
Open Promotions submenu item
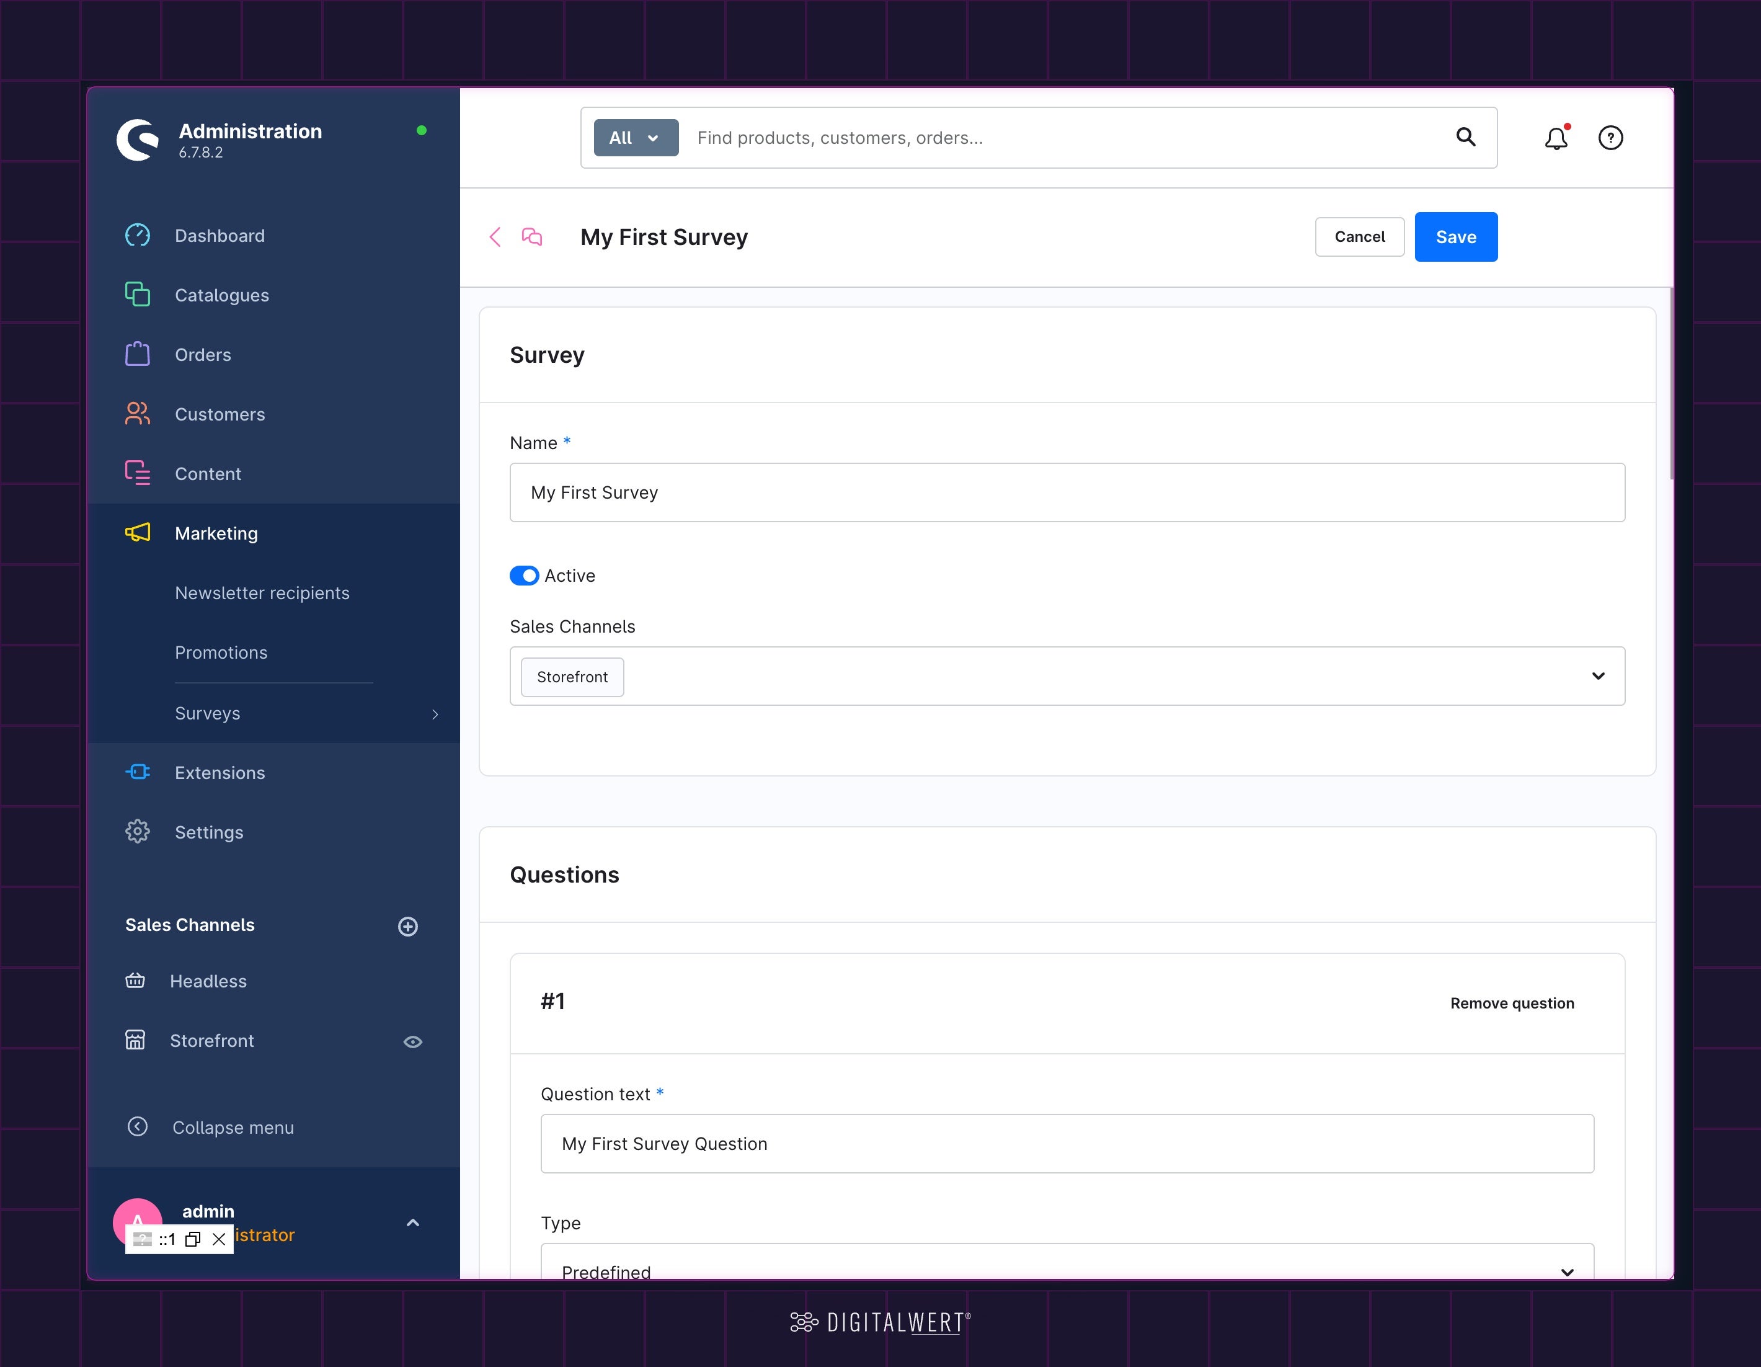click(x=221, y=652)
